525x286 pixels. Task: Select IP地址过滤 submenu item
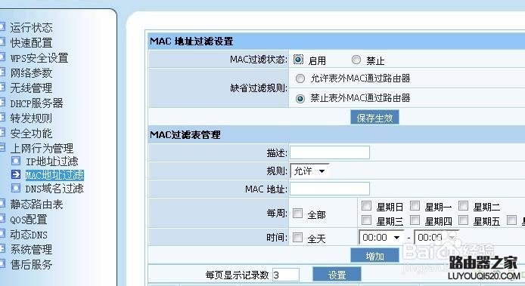(x=52, y=161)
